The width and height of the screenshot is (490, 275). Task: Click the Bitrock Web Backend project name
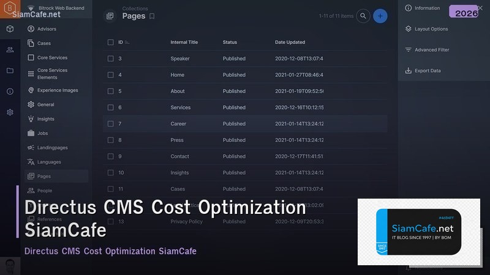pyautogui.click(x=61, y=8)
